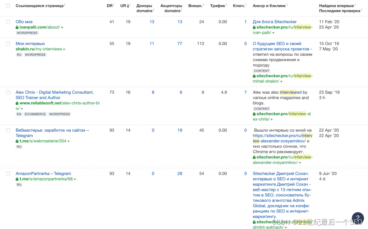368x229 pixels.
Task: Click the info icon next to DR header
Action: point(114,4)
